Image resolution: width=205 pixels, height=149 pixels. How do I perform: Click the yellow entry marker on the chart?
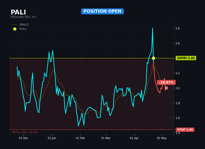[x=153, y=58]
